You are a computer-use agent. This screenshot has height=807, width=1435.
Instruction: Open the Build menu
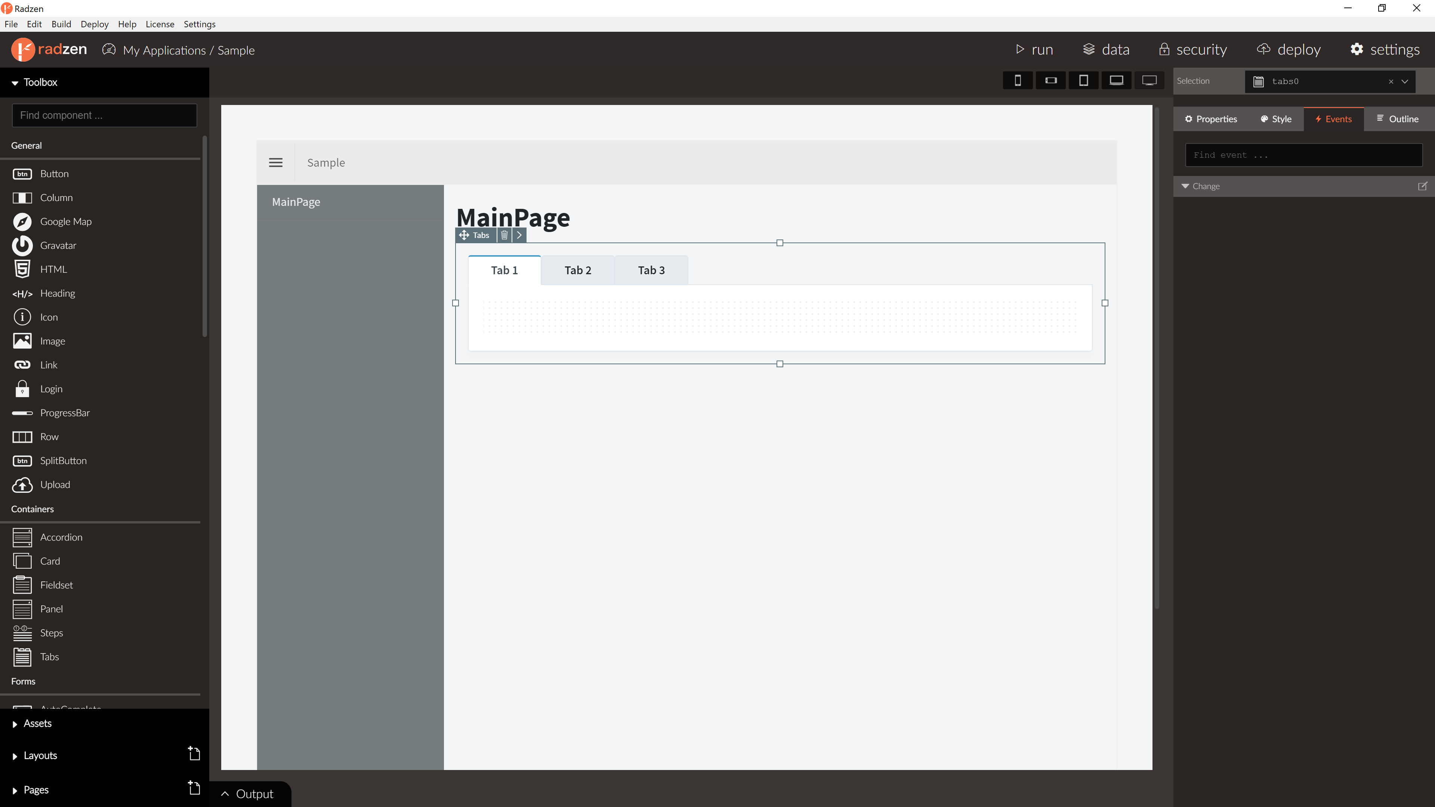point(61,24)
